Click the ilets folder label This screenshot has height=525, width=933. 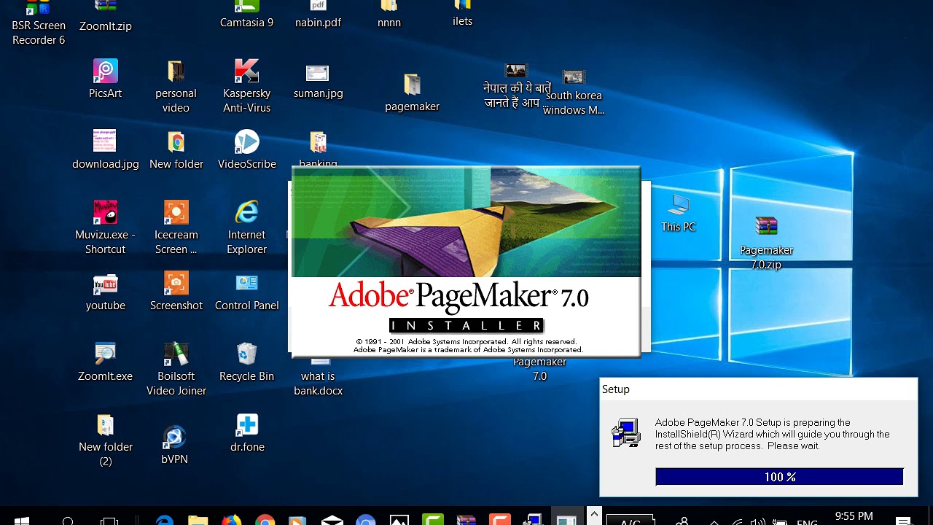(x=462, y=21)
